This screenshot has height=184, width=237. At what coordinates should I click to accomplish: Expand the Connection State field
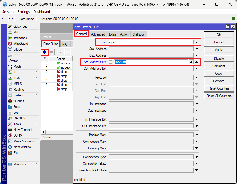(x=197, y=163)
